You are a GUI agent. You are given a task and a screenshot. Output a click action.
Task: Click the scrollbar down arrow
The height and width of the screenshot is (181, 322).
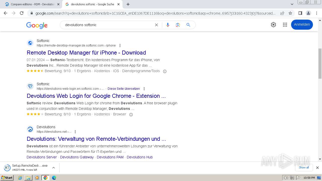tap(320, 159)
